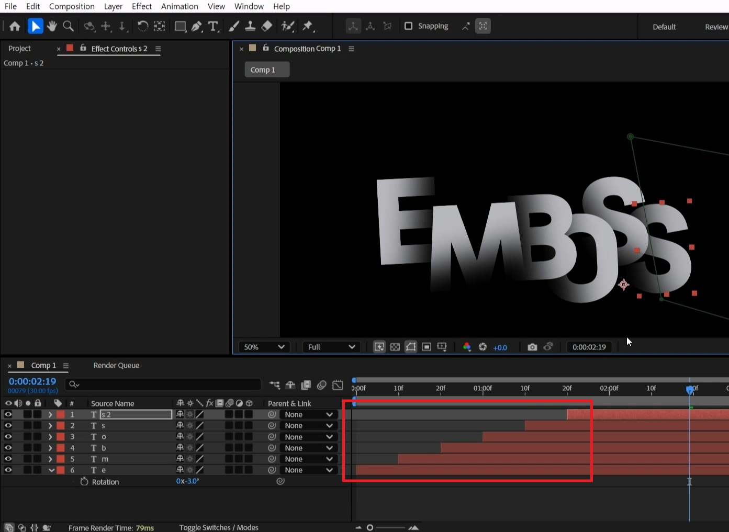Select the Eraser tool
Image resolution: width=729 pixels, height=532 pixels.
267,26
